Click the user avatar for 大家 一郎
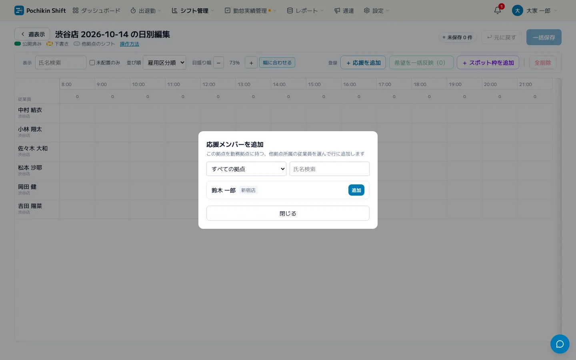Screen dimensions: 576x360 pyautogui.click(x=517, y=10)
